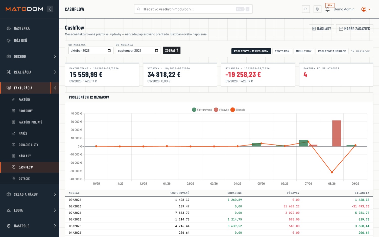Click the Realizácia tools icon
This screenshot has height=237, width=379.
point(9,72)
